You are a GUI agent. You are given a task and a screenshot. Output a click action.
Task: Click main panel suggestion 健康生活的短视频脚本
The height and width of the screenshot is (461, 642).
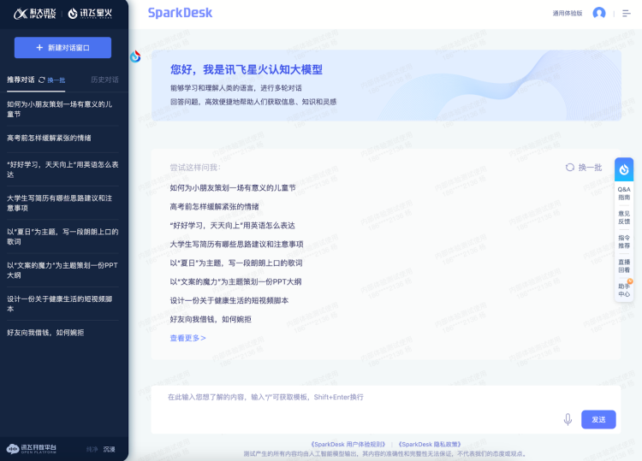(229, 301)
